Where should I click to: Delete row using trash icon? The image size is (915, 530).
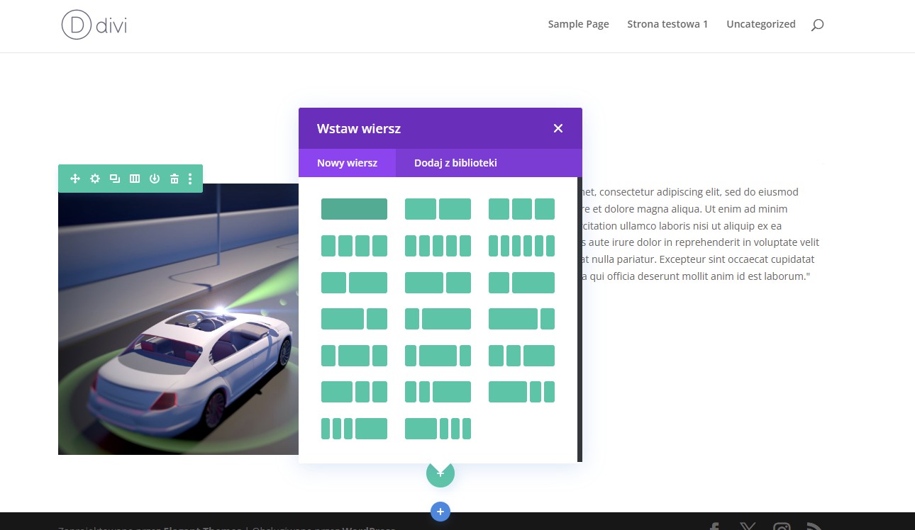tap(174, 179)
